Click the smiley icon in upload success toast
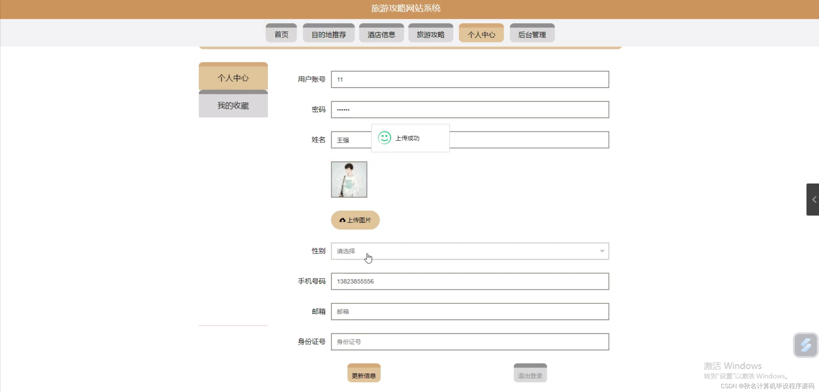Screen dimensions: 819x392 coord(385,138)
